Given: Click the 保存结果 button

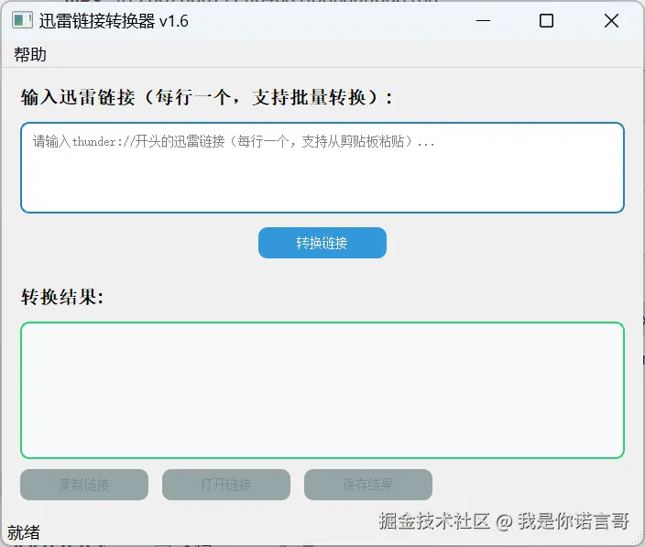Looking at the screenshot, I should click(368, 485).
